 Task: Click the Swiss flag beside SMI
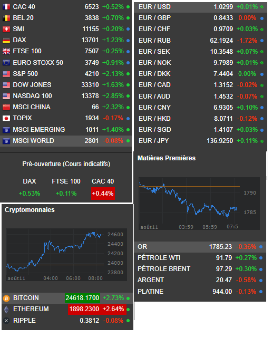tap(6, 29)
